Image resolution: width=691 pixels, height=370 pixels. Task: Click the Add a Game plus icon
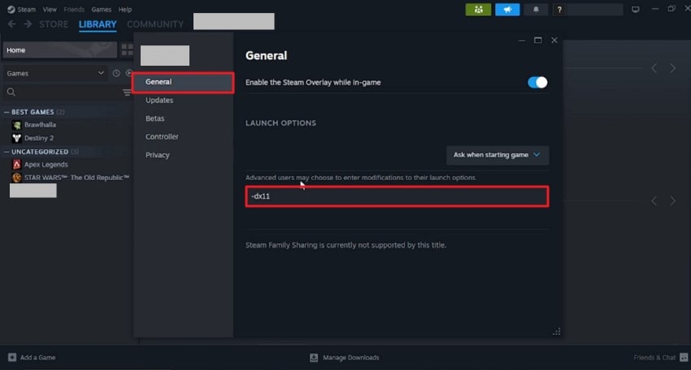12,357
